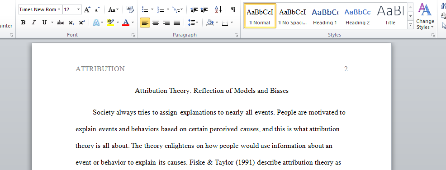Open Font dialog box launcher
Screen dimensions: 446x170
pos(133,35)
